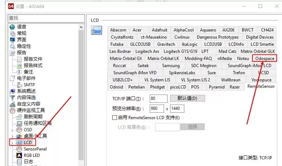Select the USB2LCD+ tab
Viewport: 282px width, 166px height.
point(123,80)
